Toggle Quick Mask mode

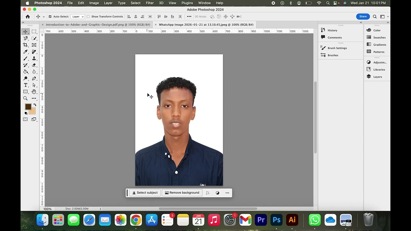25,119
